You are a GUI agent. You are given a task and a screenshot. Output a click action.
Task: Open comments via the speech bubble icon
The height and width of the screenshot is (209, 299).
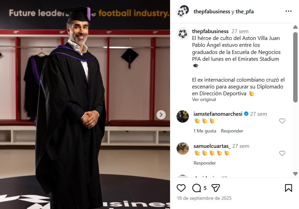pos(196,188)
